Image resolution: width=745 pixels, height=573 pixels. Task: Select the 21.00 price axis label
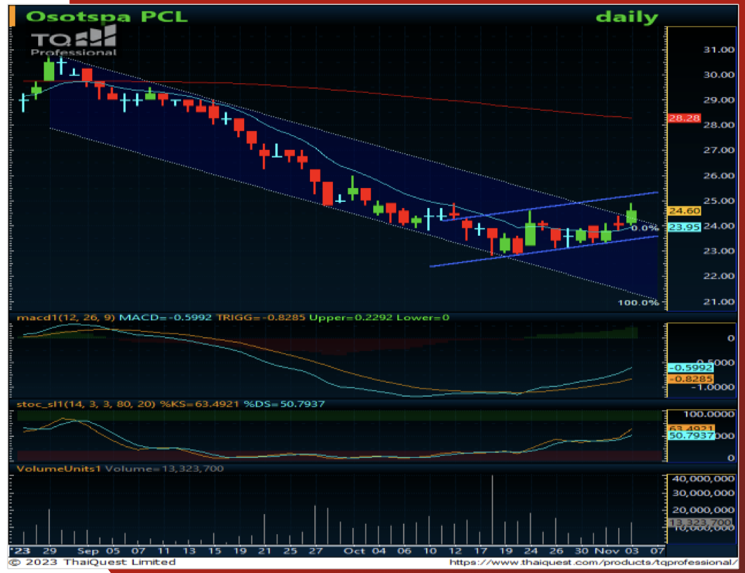719,301
